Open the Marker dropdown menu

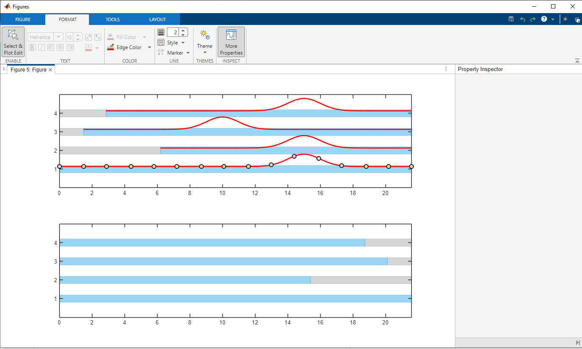pos(188,53)
